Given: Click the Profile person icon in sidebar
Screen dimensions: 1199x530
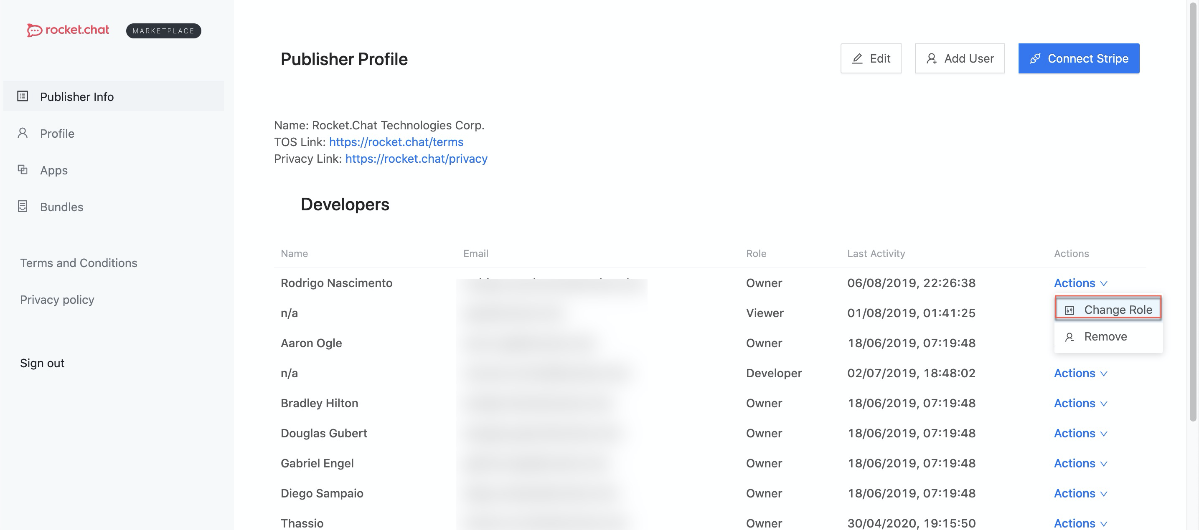Looking at the screenshot, I should coord(22,133).
